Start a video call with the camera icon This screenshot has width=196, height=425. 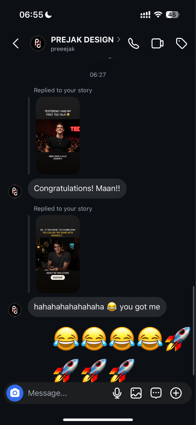point(157,44)
